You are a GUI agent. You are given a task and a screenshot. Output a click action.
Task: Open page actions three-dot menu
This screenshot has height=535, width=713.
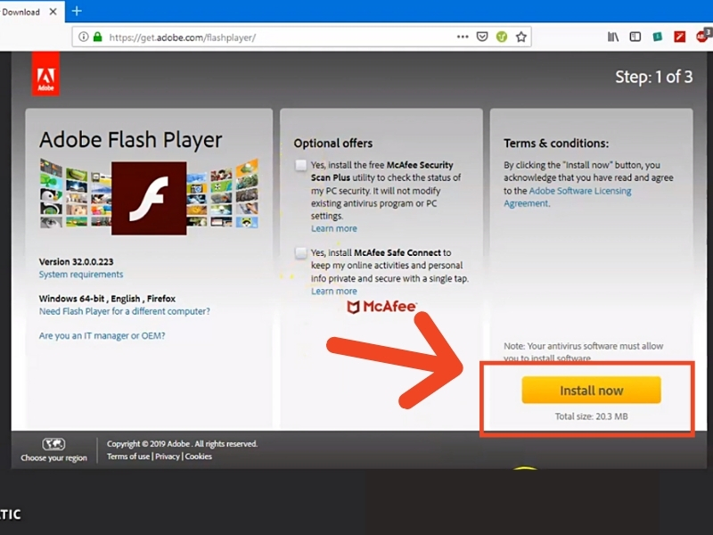coord(463,37)
